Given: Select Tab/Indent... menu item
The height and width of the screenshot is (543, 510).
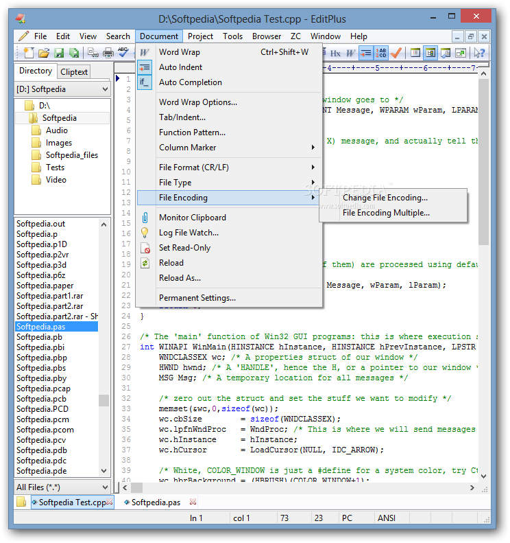Looking at the screenshot, I should pyautogui.click(x=229, y=117).
